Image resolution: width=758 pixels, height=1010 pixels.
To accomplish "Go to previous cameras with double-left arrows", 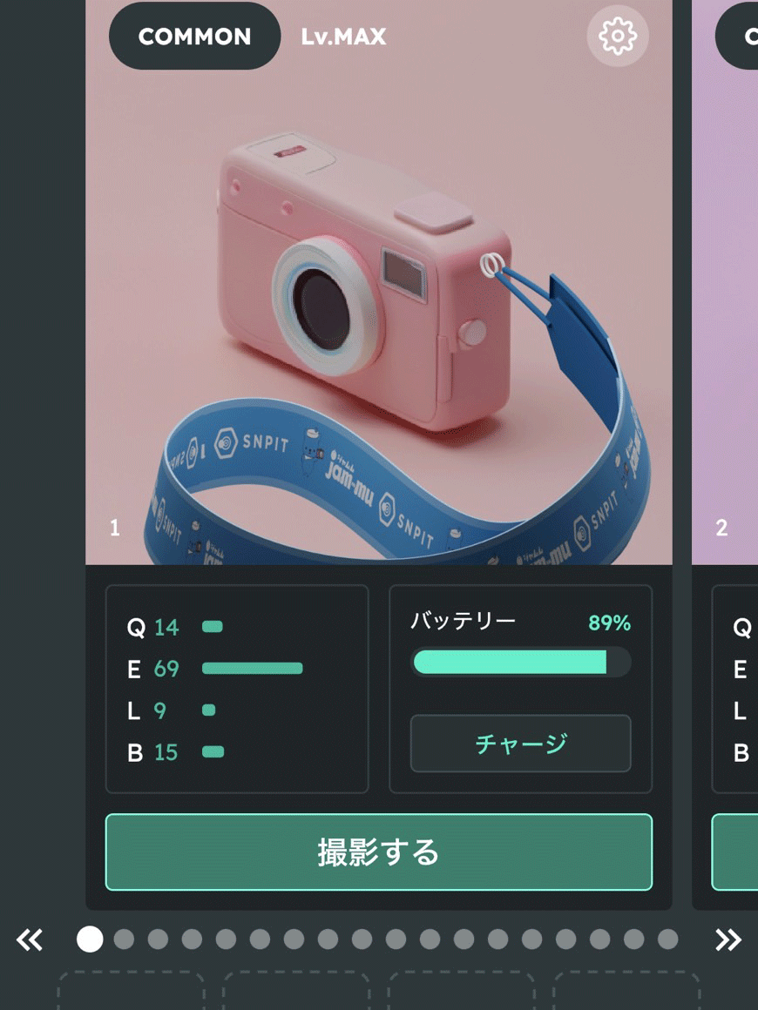I will [x=30, y=939].
